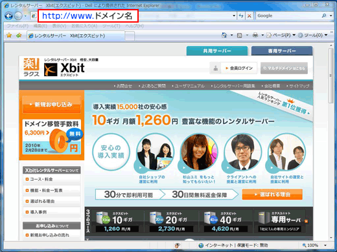
Task: Click the RSS feeds icon
Action: pyautogui.click(x=239, y=36)
